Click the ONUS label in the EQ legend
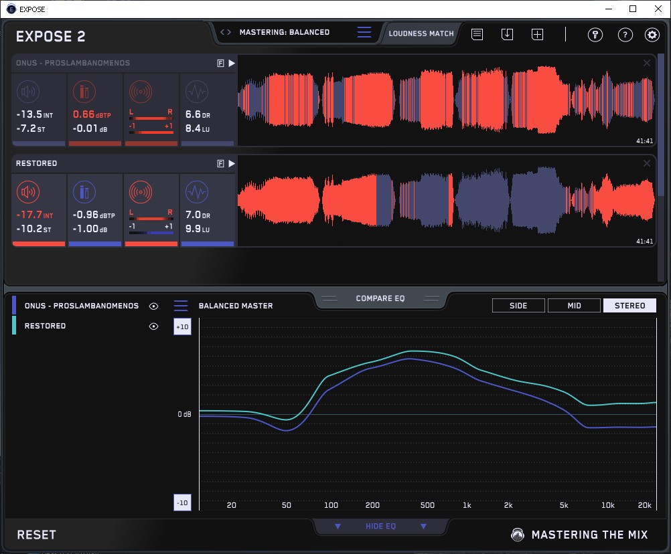671x554 pixels. (82, 306)
